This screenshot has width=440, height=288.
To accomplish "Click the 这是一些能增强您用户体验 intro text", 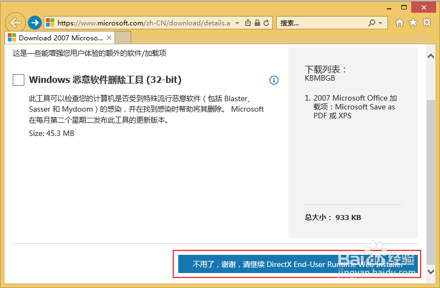I will coord(90,53).
